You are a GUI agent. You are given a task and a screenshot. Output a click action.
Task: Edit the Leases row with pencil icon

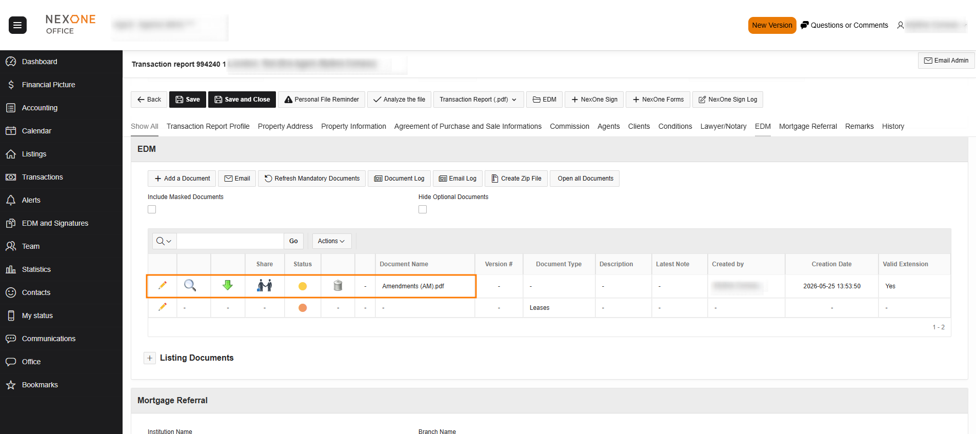(x=163, y=307)
